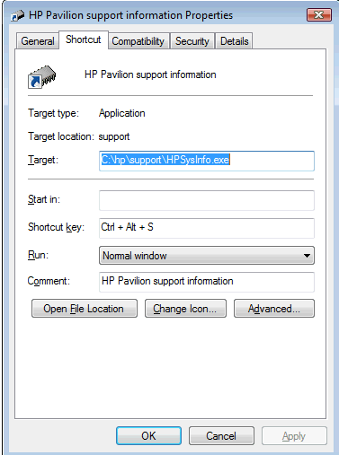This screenshot has width=339, height=455.
Task: Click the Apply button
Action: pos(294,436)
